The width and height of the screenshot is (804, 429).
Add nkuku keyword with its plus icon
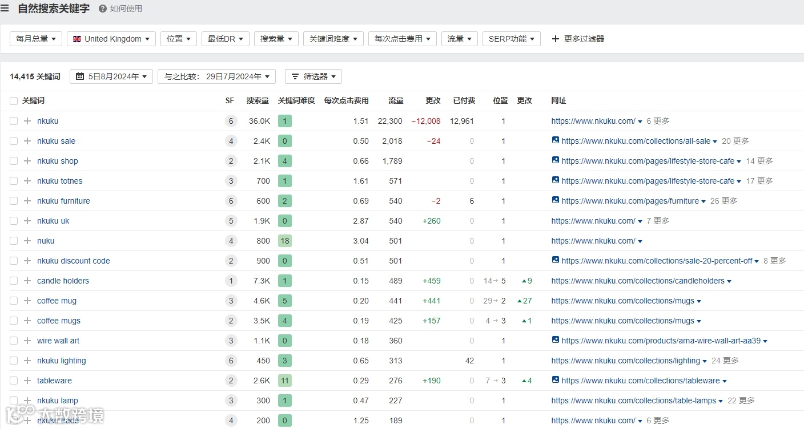point(27,121)
